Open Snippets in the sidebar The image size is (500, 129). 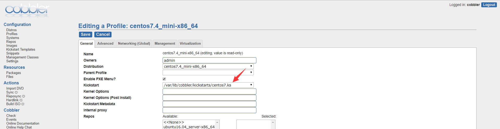click(x=13, y=53)
